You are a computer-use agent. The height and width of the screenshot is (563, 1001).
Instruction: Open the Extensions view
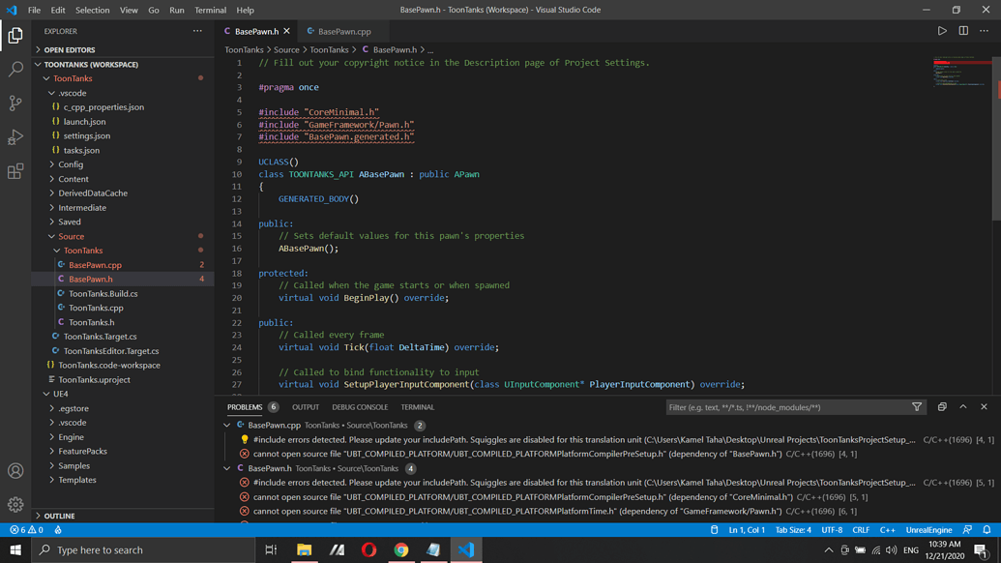click(x=14, y=170)
